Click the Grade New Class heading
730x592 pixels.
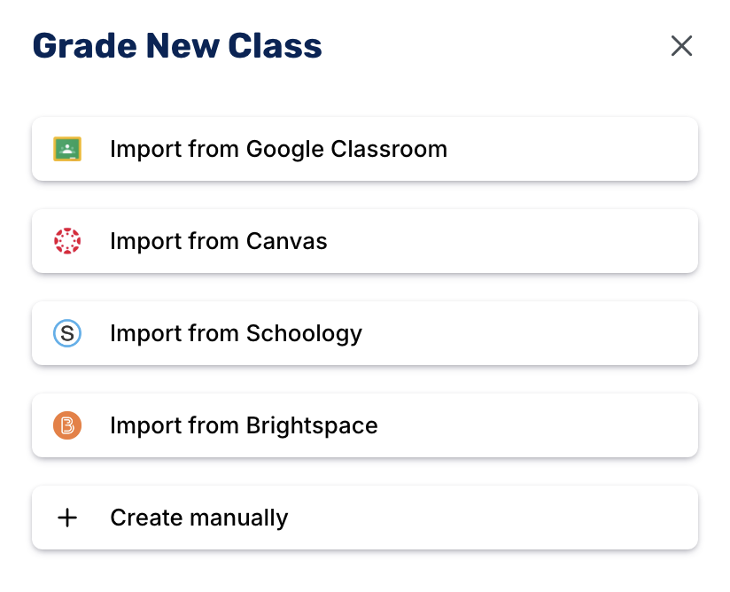pos(176,45)
